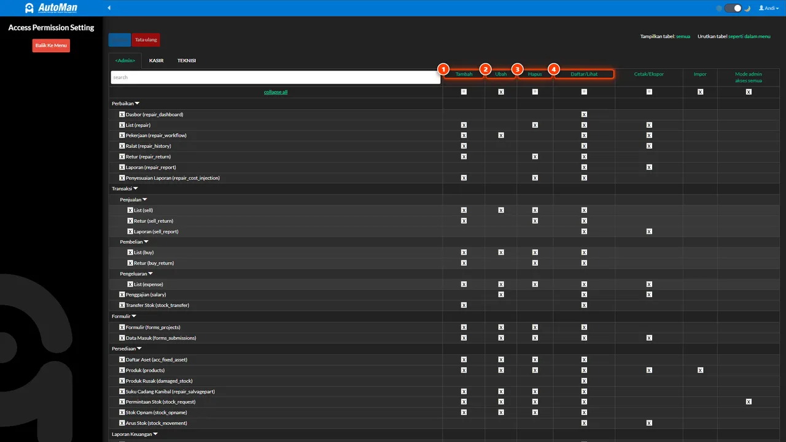Collapse the Transaksi section

click(125, 188)
